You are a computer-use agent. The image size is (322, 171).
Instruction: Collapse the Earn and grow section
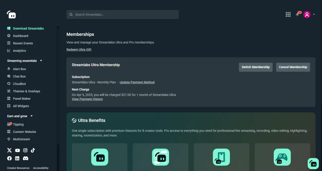point(31,116)
